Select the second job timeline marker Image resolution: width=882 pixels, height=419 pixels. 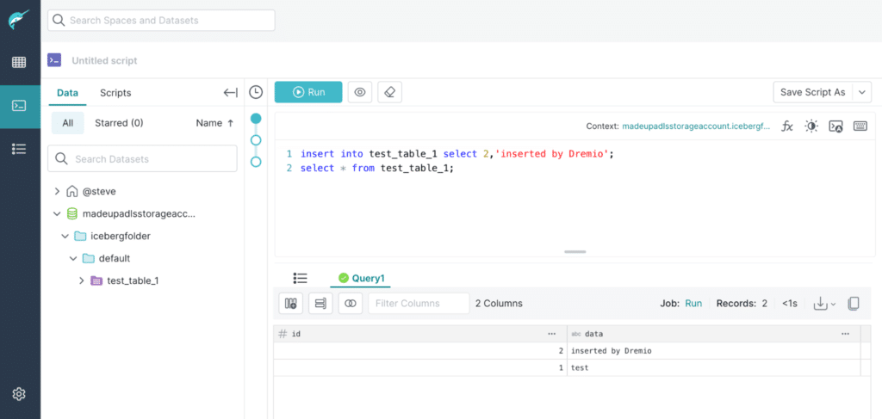(x=256, y=140)
